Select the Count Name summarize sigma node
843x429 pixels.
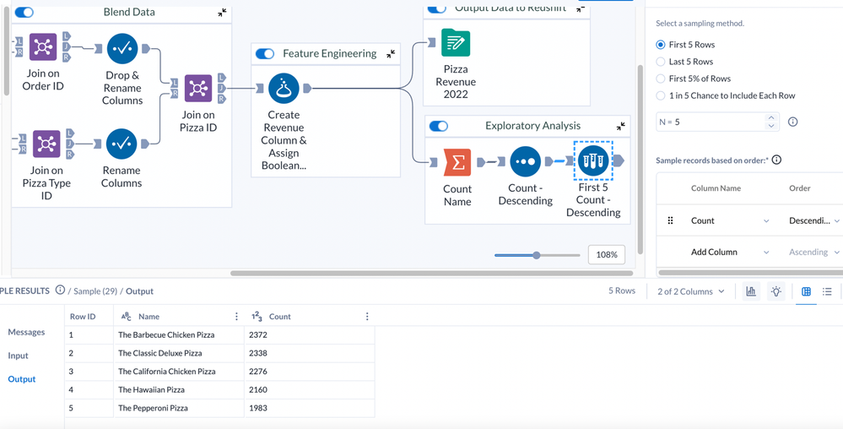(x=457, y=161)
